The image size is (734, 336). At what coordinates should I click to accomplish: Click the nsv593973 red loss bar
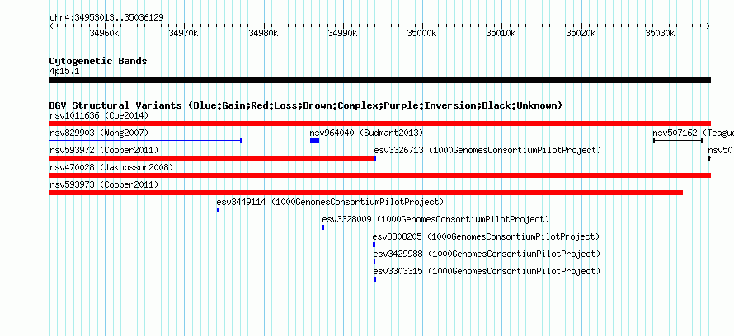(366, 193)
